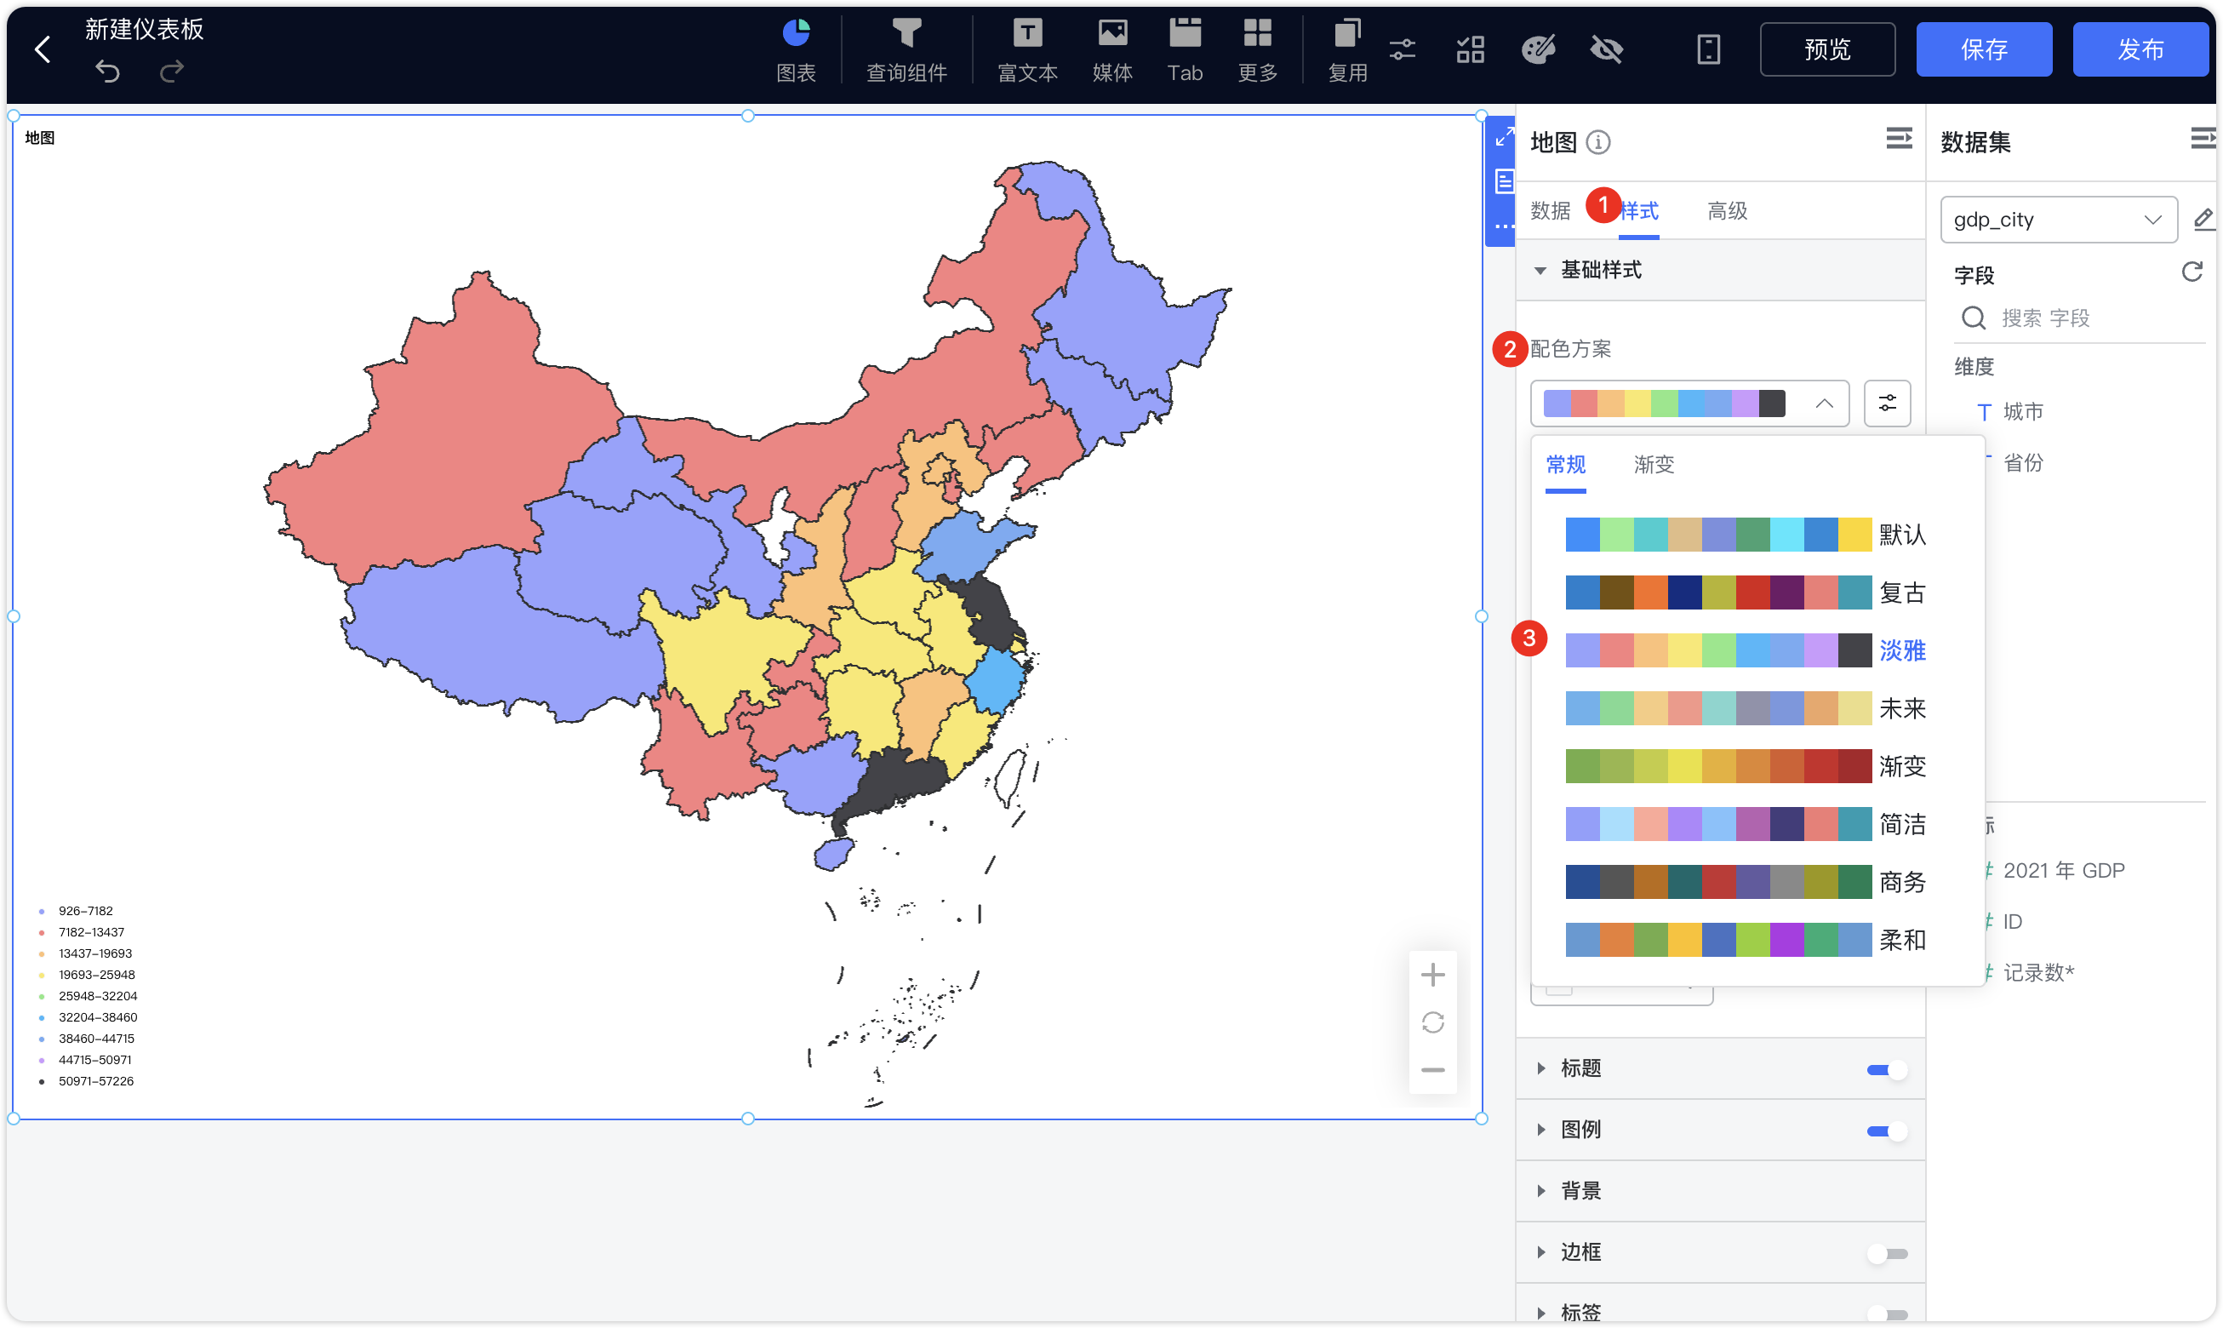This screenshot has height=1328, width=2223.
Task: Choose the 复古 color scheme
Action: (x=1745, y=592)
